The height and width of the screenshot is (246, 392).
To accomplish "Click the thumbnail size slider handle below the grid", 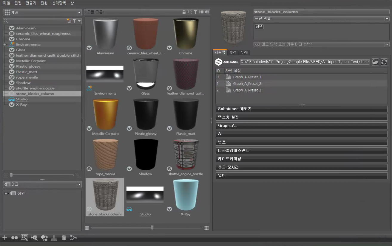I will coord(152,228).
